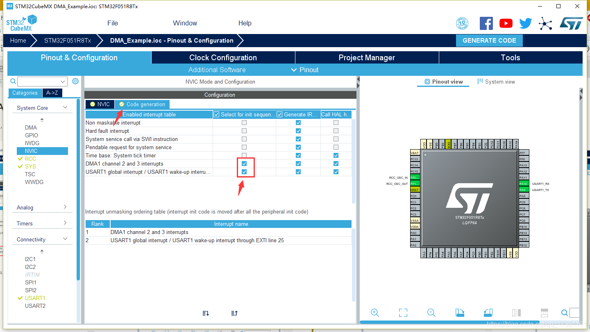
Task: Open the YouTube link icon
Action: (506, 23)
